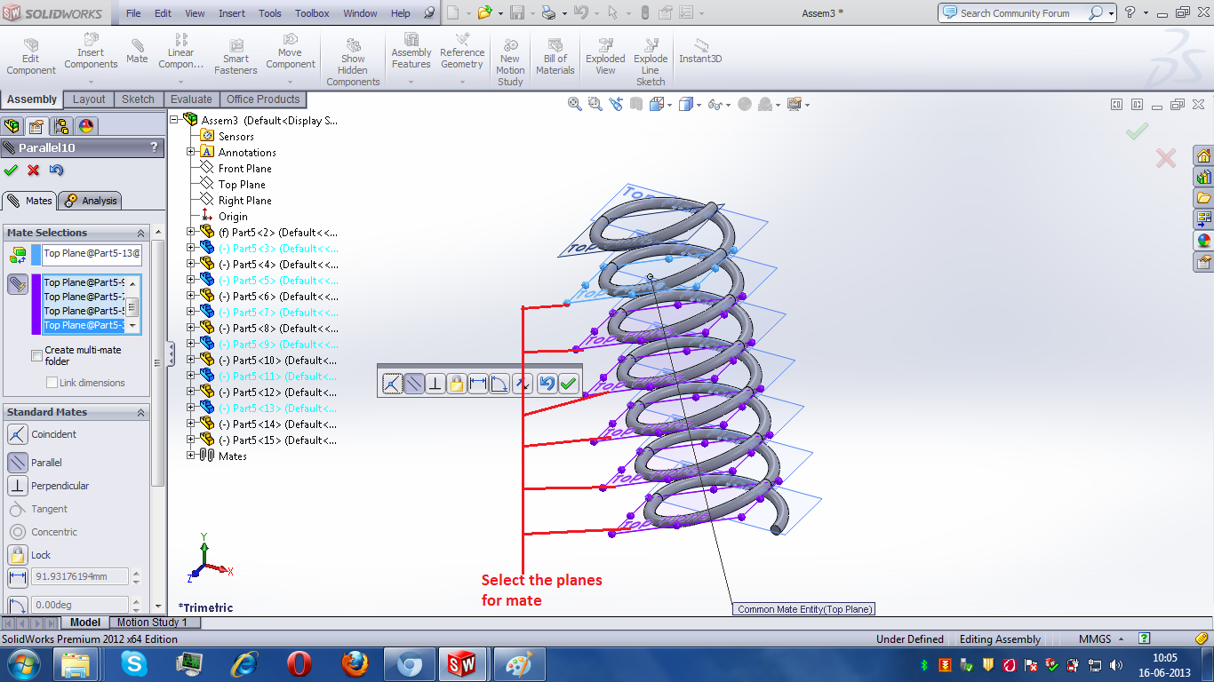The width and height of the screenshot is (1214, 682).
Task: Open the View Orientation dropdown arrow
Action: pos(671,105)
